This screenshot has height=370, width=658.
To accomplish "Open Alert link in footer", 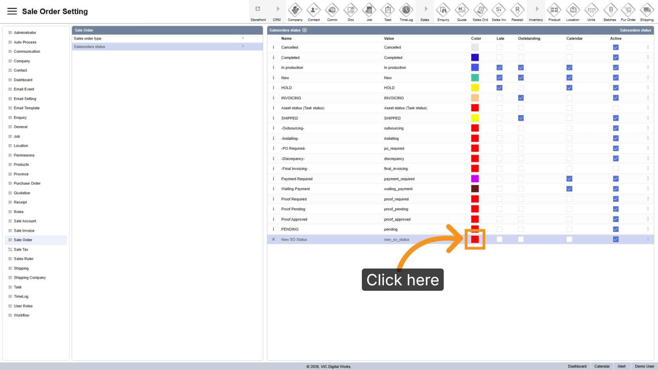I will click(x=622, y=366).
